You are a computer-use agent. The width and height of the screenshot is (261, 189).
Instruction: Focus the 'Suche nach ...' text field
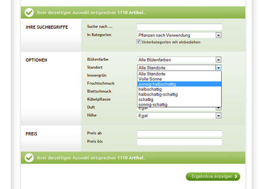[x=179, y=27]
